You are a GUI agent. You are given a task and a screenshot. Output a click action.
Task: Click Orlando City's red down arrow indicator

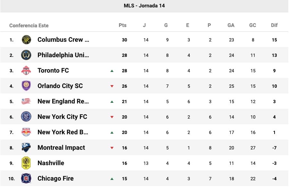[x=112, y=86]
